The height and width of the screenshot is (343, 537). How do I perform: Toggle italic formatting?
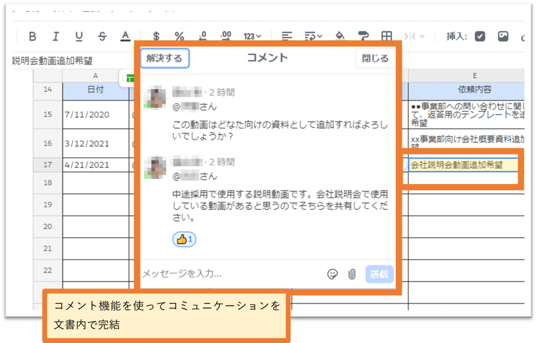[56, 36]
